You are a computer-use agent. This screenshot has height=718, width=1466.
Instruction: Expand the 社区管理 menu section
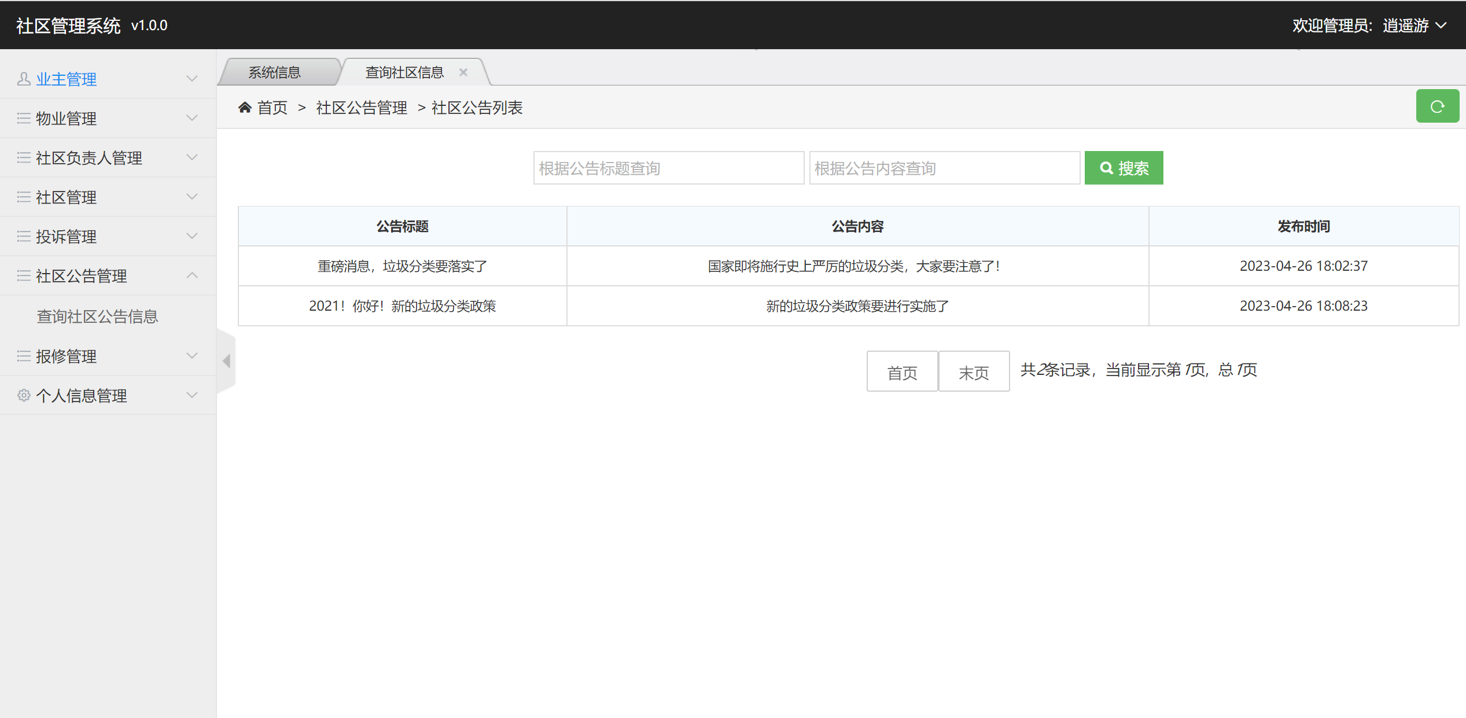(x=108, y=197)
